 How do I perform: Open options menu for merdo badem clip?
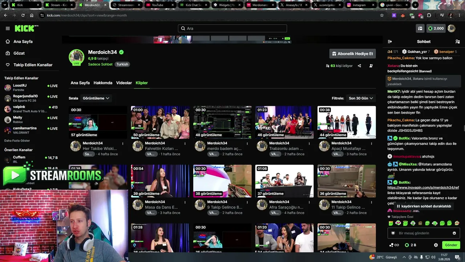pos(247,143)
